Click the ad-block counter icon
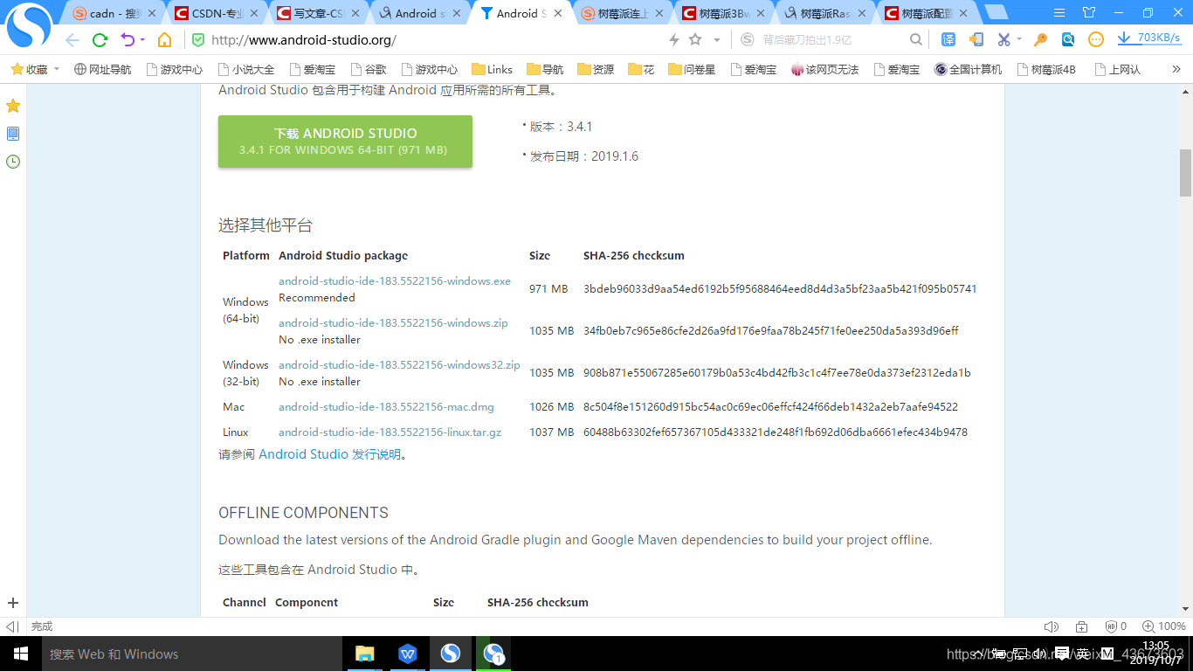 [x=1116, y=626]
